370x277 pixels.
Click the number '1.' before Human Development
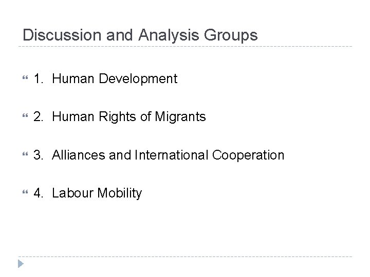(39, 79)
